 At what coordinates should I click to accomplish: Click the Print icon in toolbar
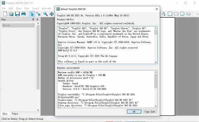tap(24, 14)
